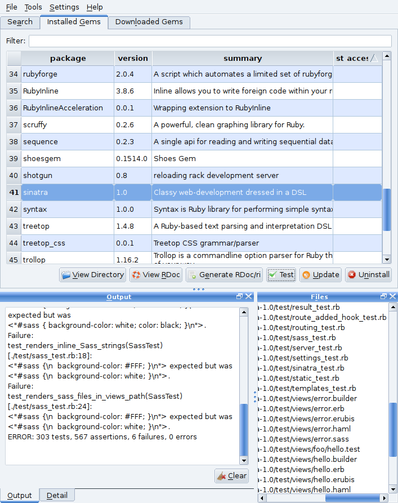Run Test on the selected gem
Image resolution: width=398 pixels, height=503 pixels.
pos(281,275)
